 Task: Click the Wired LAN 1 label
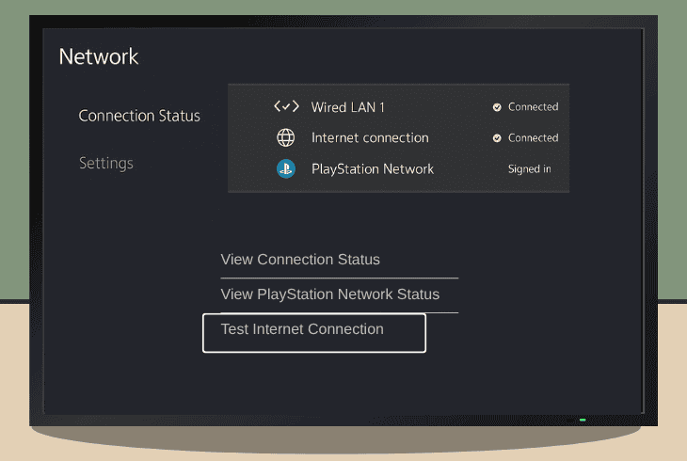click(x=348, y=107)
